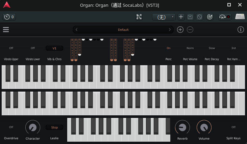Click the third upper drawbar handle set at 1
This screenshot has height=144, width=247.
click(79, 55)
